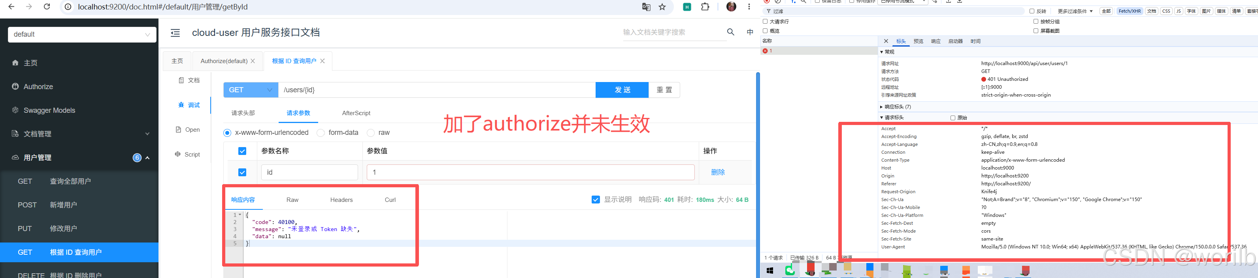Open the Chrome profile avatar
Image resolution: width=1258 pixels, height=278 pixels.
click(x=731, y=7)
